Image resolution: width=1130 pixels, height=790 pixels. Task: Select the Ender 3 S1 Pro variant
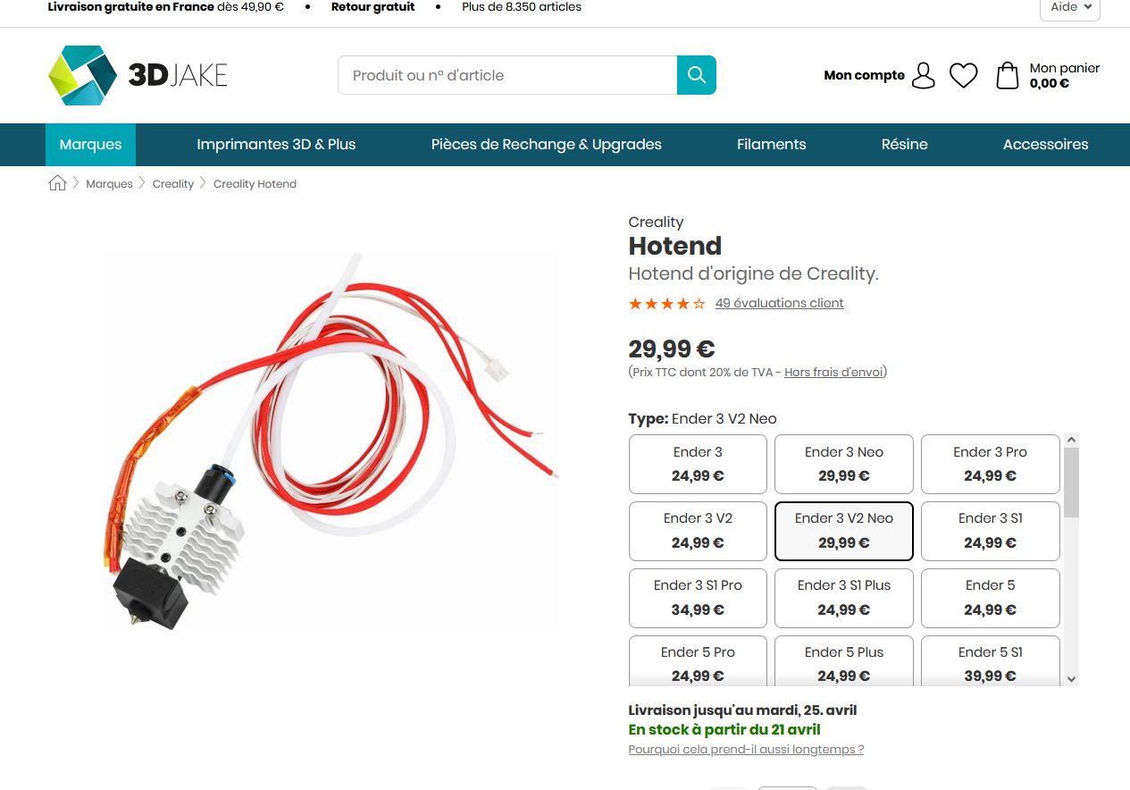pyautogui.click(x=698, y=598)
